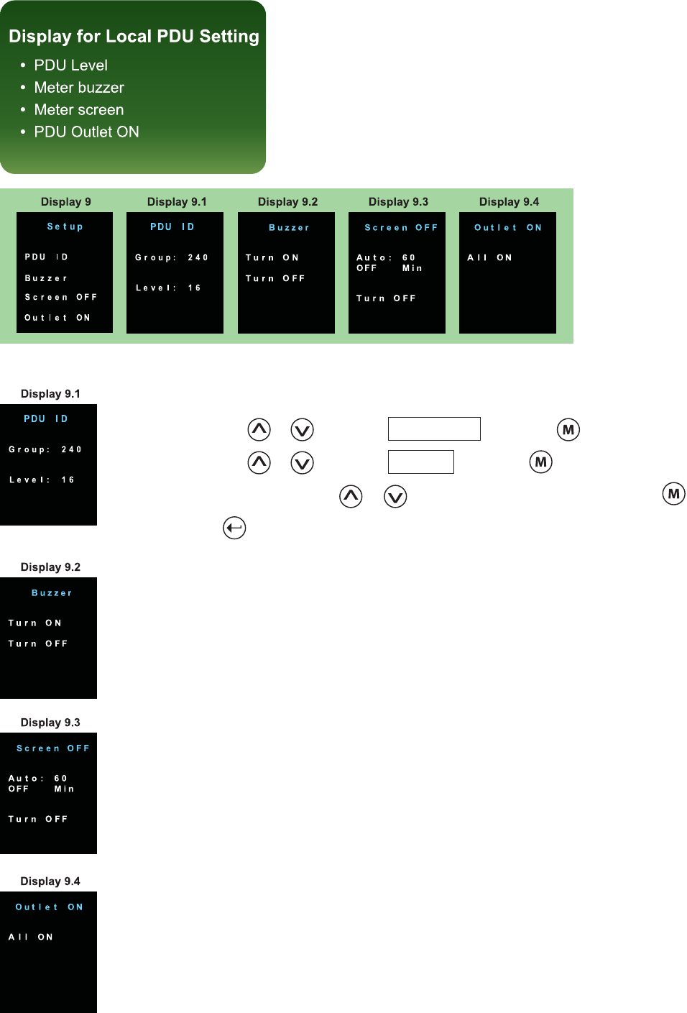Screen dimensions: 687x1013
Task: Click the down arrow beside the wider empty box
Action: 302,430
